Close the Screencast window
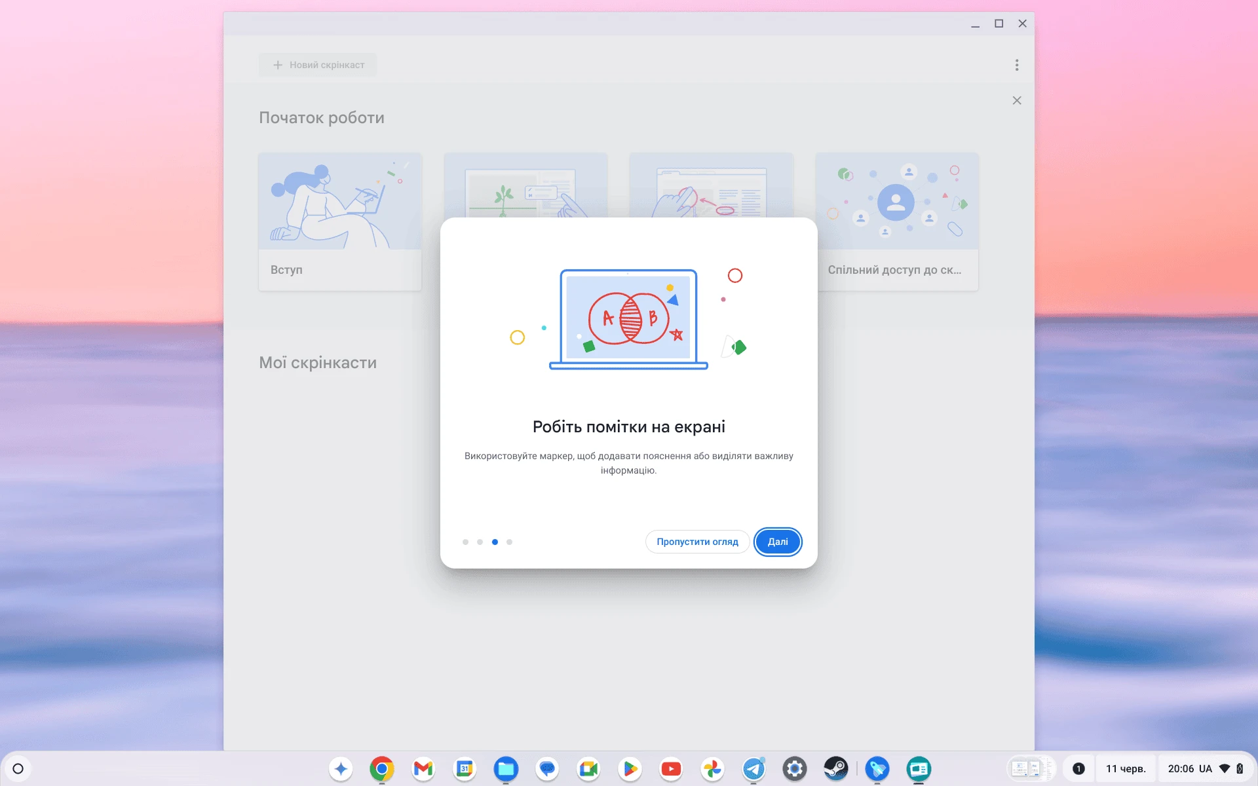 click(1022, 24)
